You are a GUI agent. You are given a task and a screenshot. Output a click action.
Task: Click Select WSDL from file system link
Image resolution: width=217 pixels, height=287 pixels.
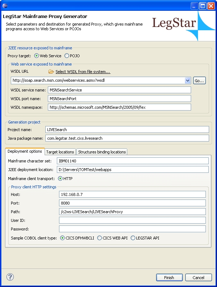coord(83,72)
